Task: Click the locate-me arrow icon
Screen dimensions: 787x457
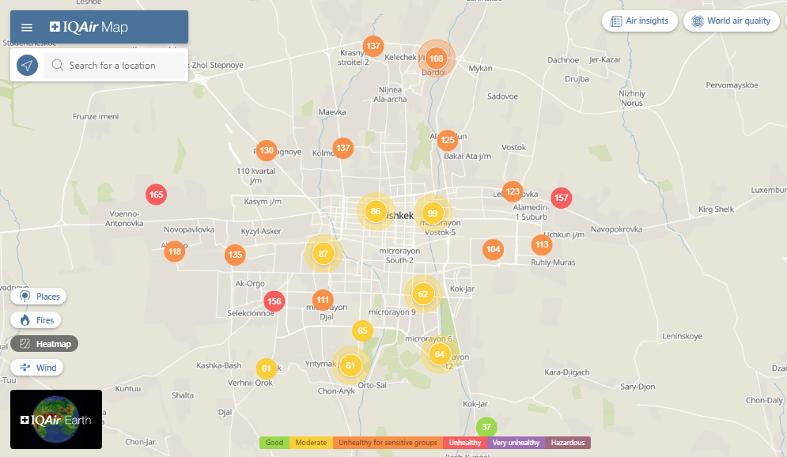Action: (x=28, y=66)
